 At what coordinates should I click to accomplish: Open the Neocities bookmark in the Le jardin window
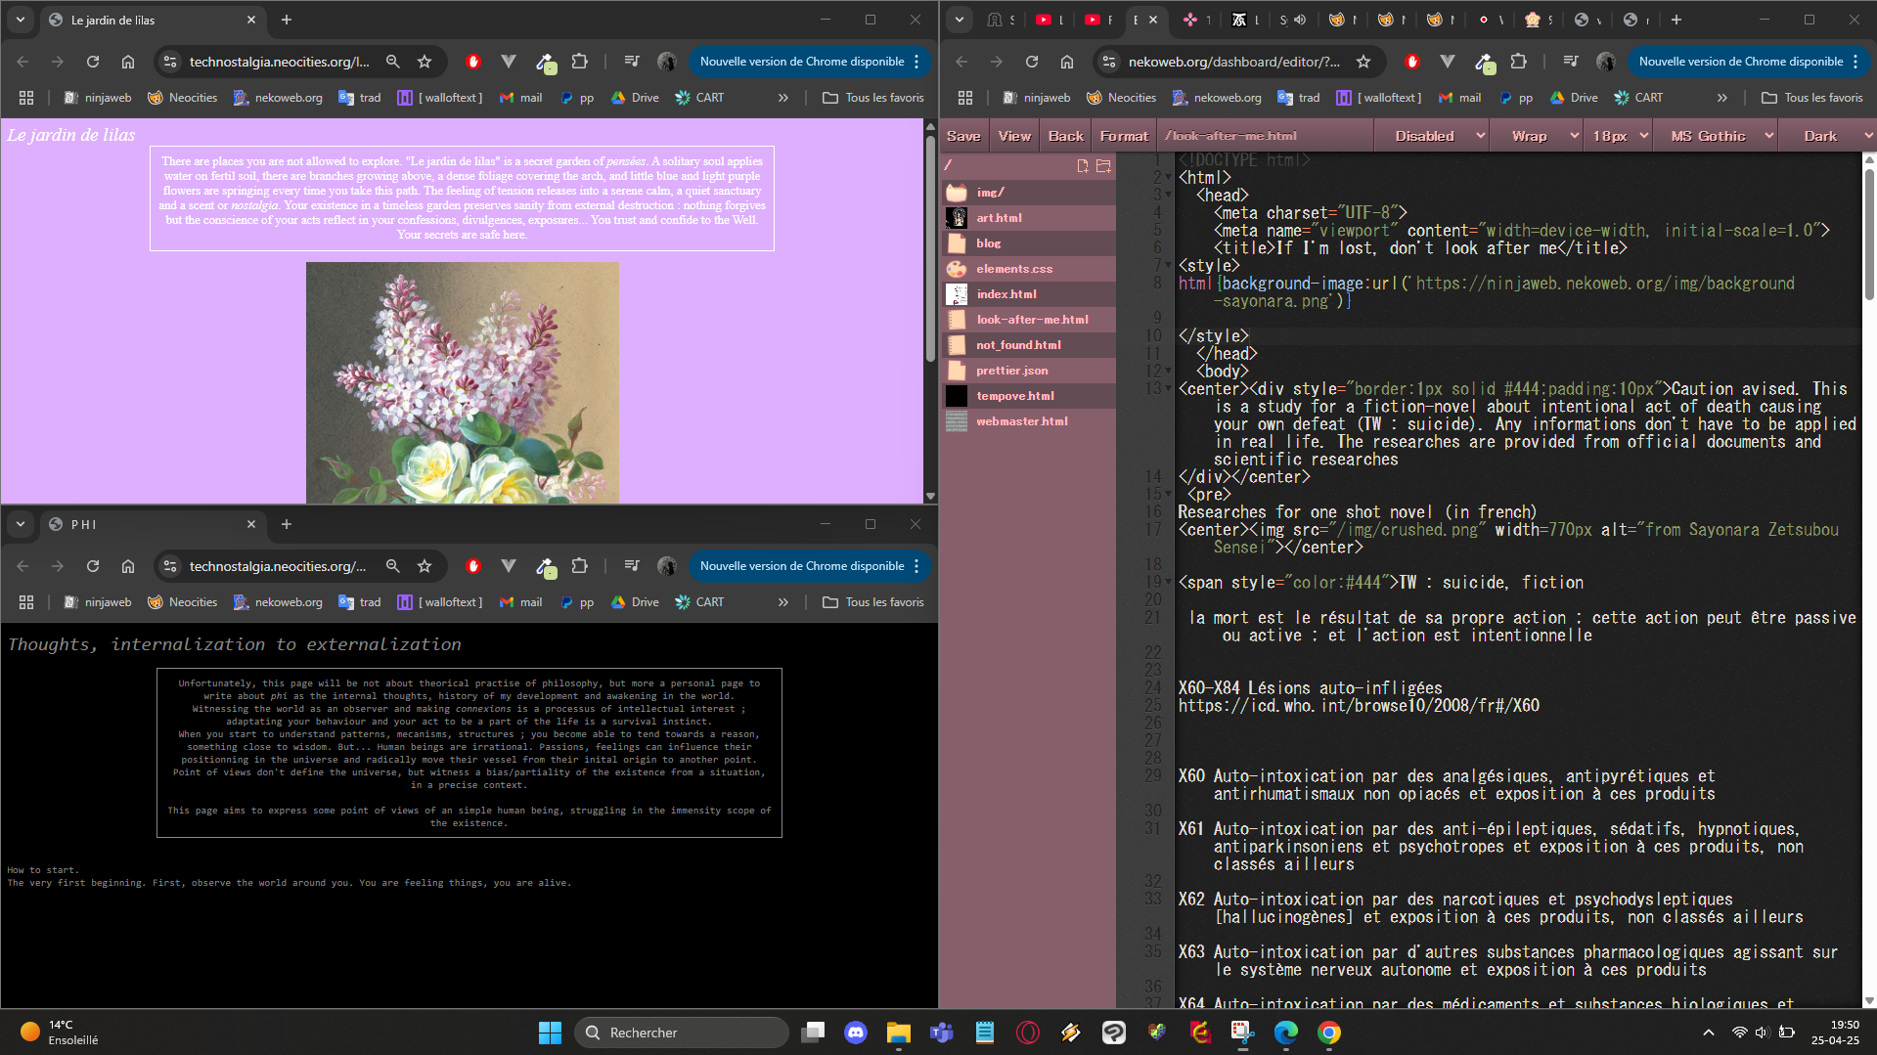183,98
